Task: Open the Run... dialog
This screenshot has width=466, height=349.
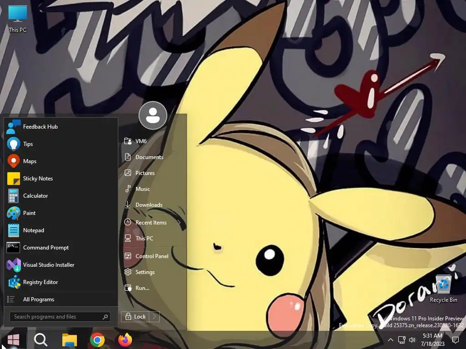Action: click(153, 288)
